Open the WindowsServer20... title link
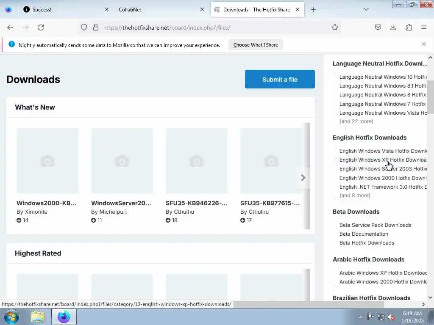The height and width of the screenshot is (325, 434). point(121,203)
